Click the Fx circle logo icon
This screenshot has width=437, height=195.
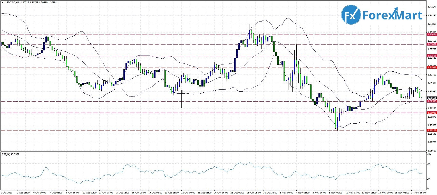coord(351,15)
